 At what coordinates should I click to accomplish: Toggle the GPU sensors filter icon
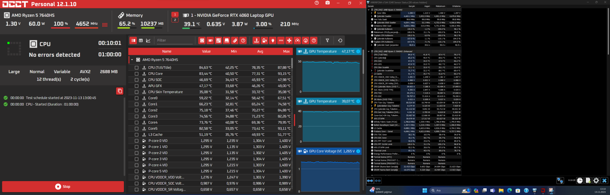(x=210, y=41)
